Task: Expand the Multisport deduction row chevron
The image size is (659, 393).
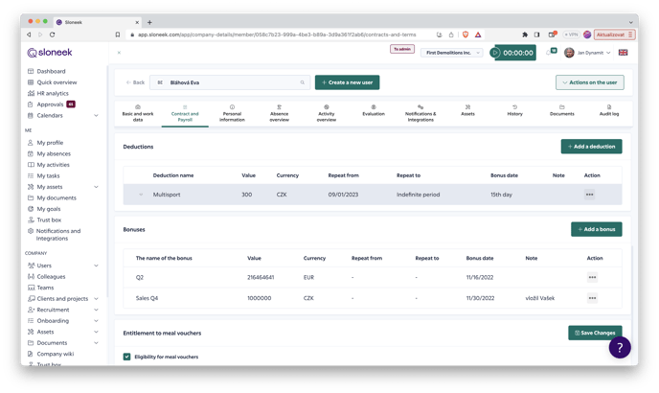Action: [141, 195]
